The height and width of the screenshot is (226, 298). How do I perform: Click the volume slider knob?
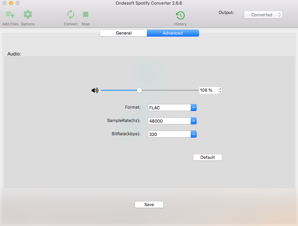(x=139, y=90)
